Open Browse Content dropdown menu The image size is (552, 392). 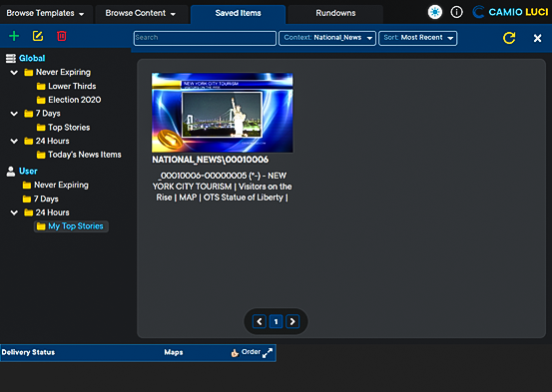coord(141,13)
